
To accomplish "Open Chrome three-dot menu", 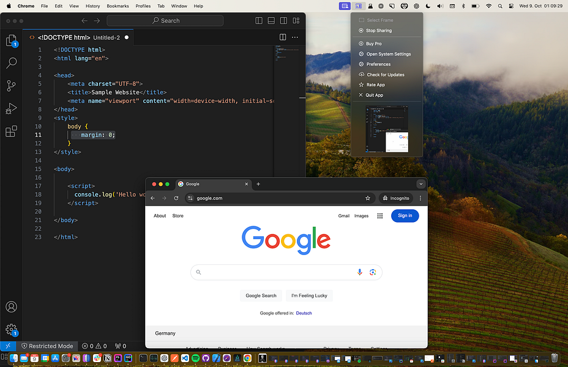I will (x=420, y=198).
